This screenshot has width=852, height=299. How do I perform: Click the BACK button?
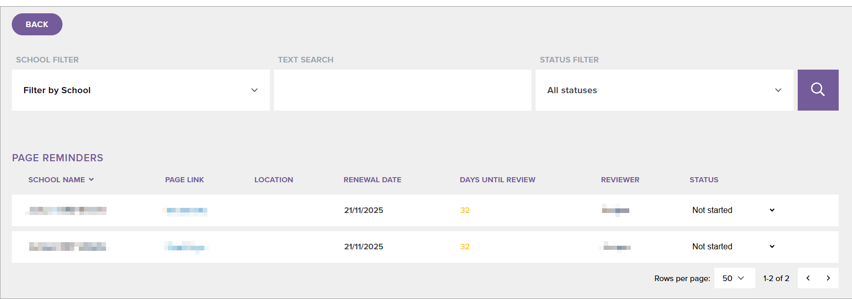tap(37, 25)
